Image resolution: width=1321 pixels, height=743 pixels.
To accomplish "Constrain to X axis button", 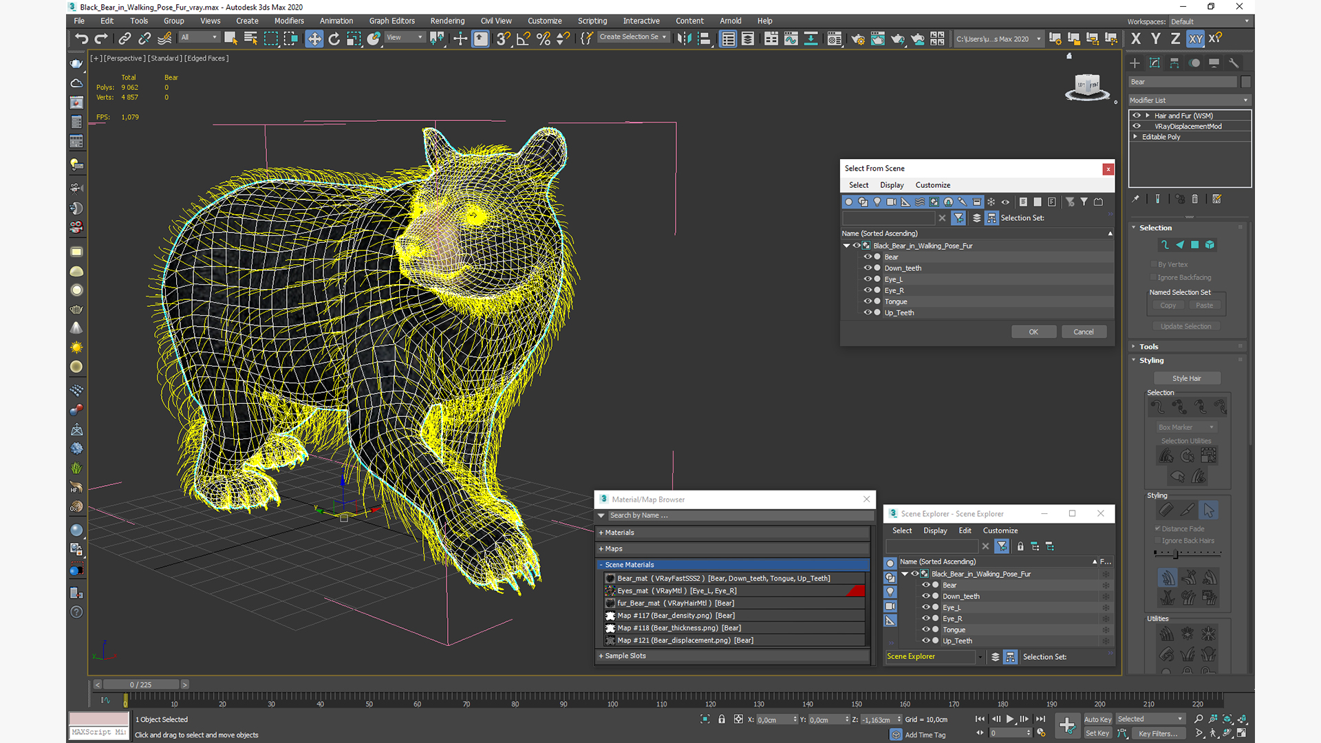I will coord(1136,39).
